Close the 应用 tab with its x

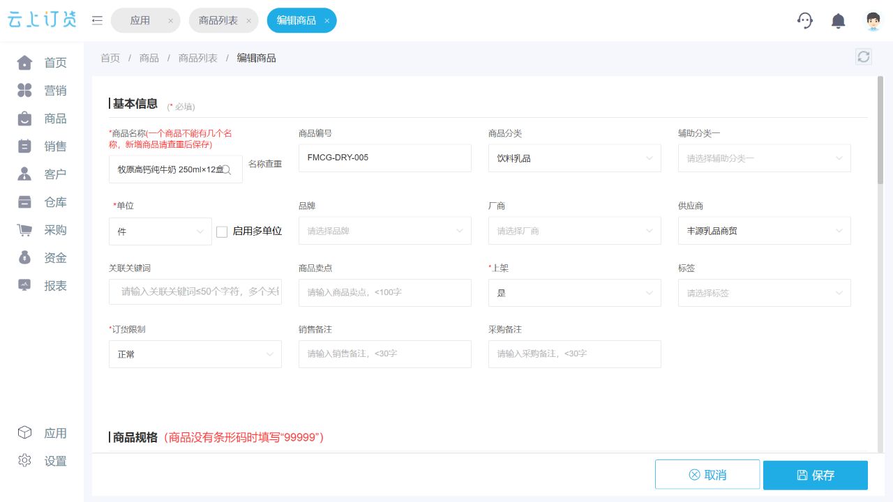click(170, 21)
